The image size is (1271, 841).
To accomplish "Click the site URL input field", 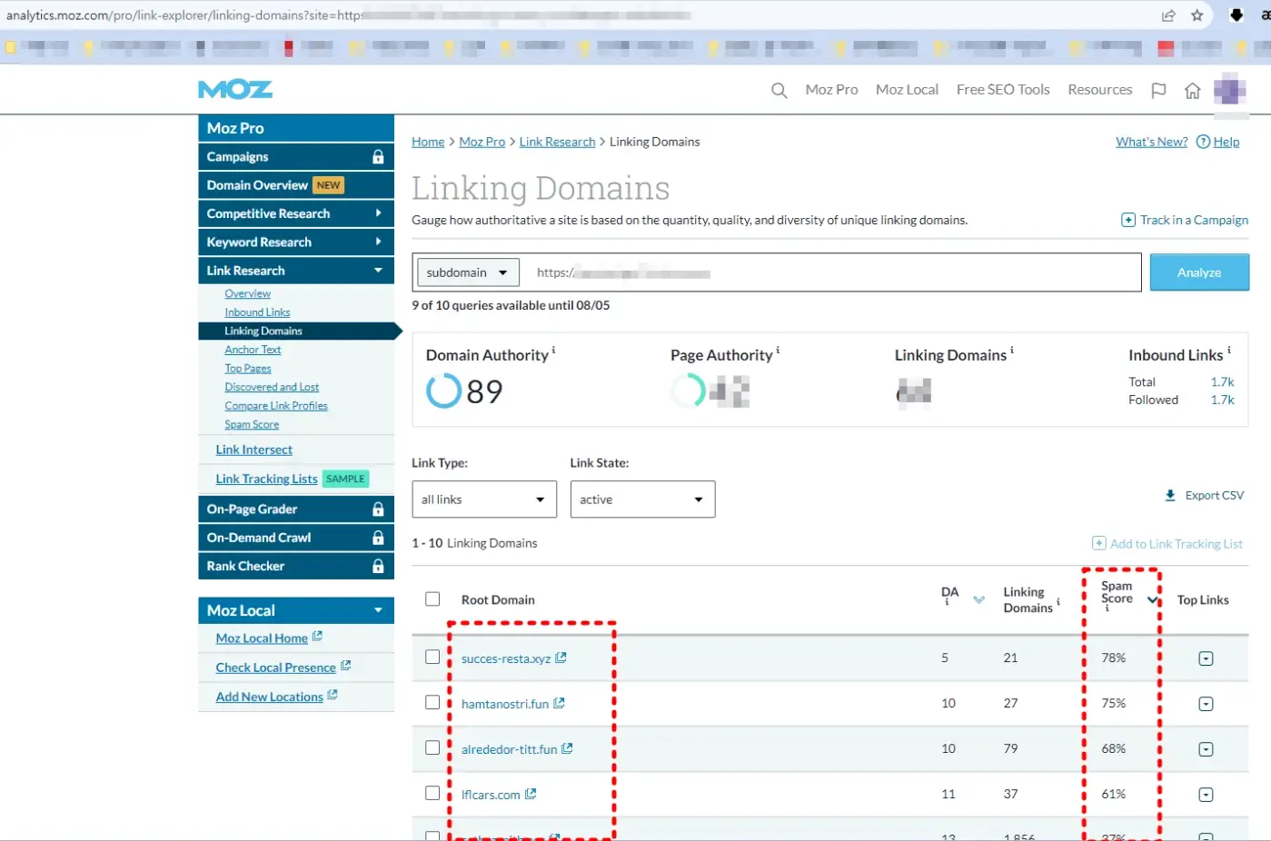I will (x=833, y=272).
